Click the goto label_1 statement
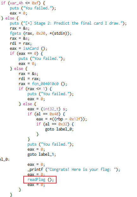The image size is (137, 197). pos(42,154)
